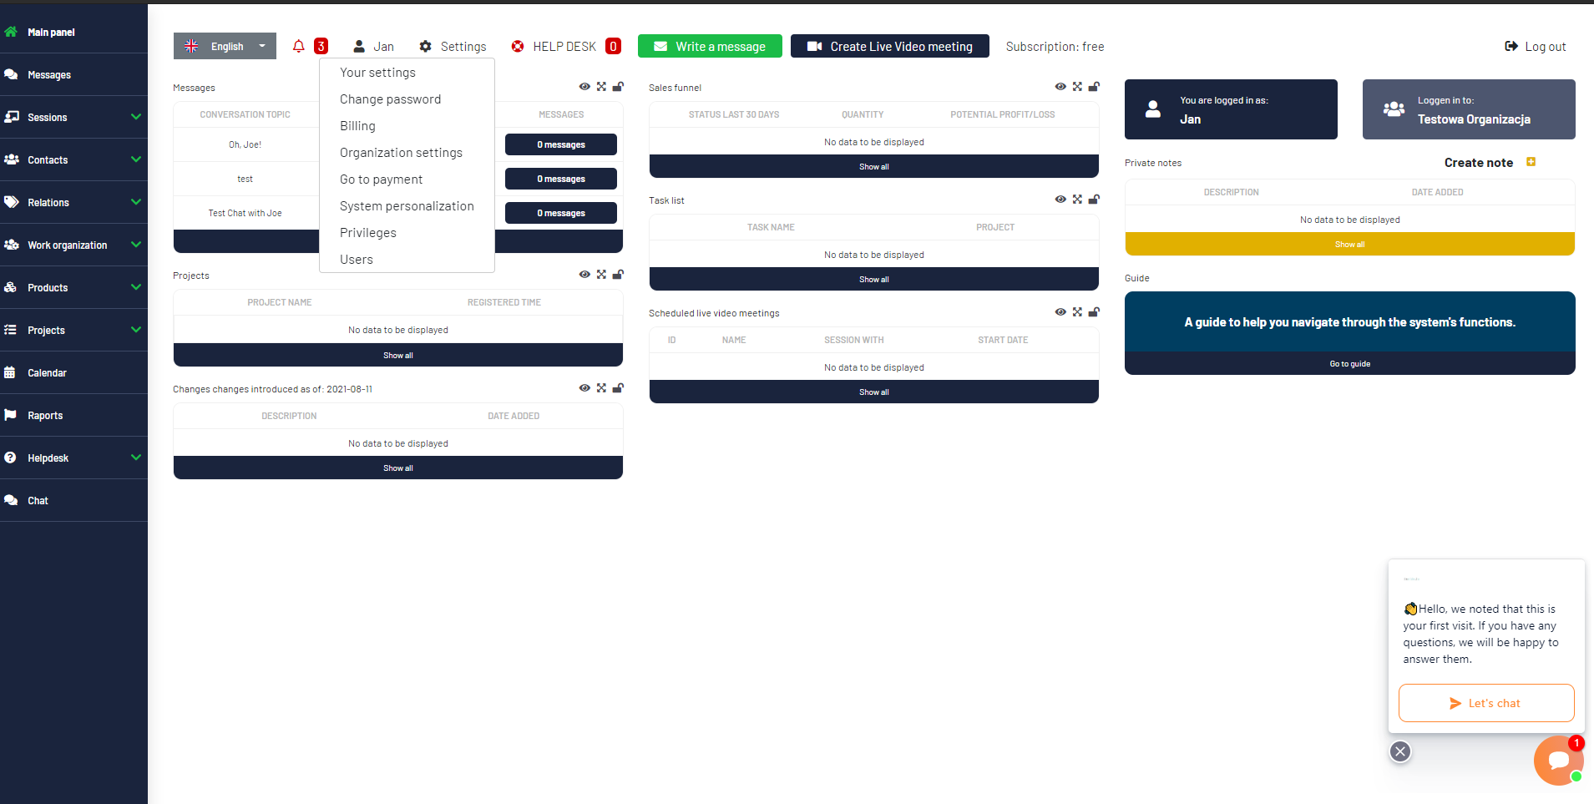Click the Help Desk icon
Image resolution: width=1594 pixels, height=804 pixels.
pos(517,46)
